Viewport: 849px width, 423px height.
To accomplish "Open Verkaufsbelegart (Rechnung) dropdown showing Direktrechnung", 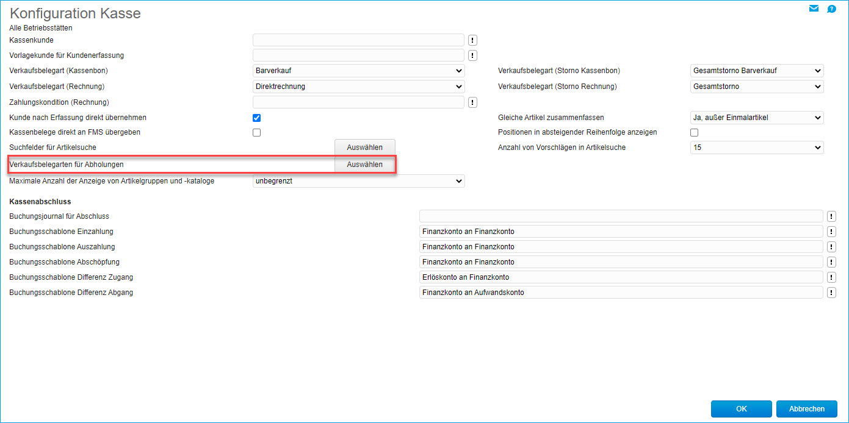I will [359, 87].
